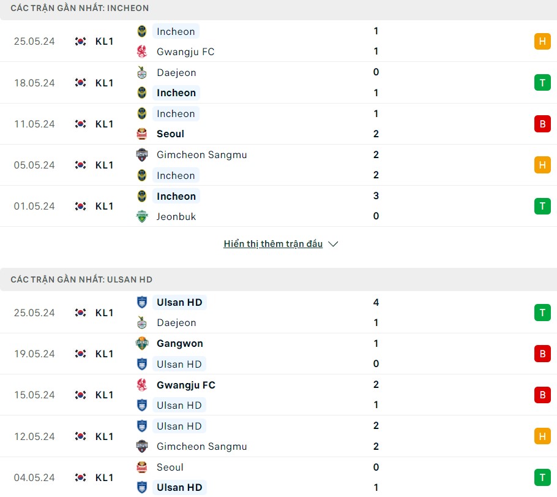The image size is (557, 497).
Task: Click the 'Các trận gần nhất: Ulsan HD' header
Action: (81, 279)
